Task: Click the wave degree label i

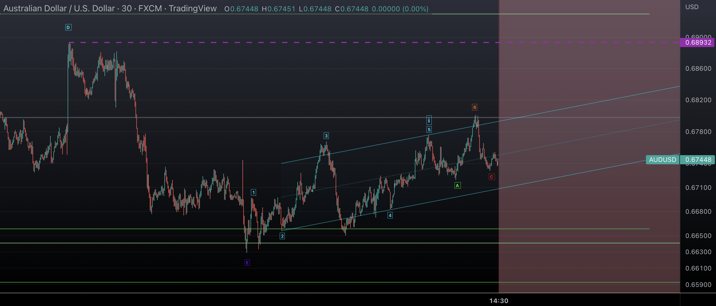Action: [x=429, y=120]
